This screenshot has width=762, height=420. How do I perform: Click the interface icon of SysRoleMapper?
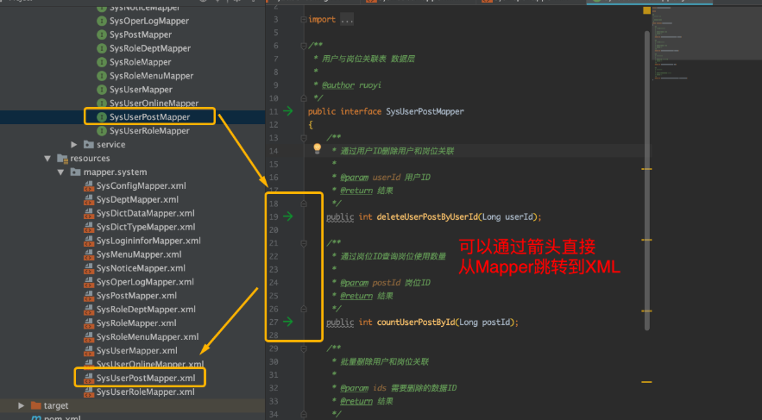coord(102,62)
